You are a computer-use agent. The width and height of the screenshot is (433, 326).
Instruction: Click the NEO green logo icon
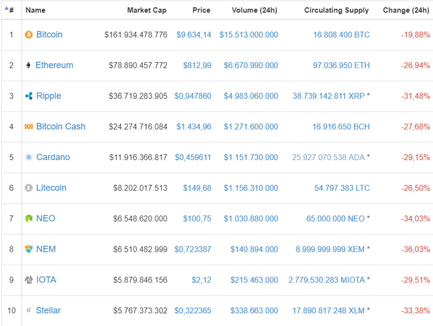point(28,219)
